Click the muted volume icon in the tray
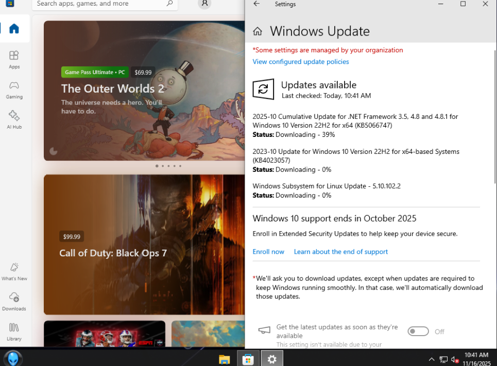497x366 pixels. point(455,360)
